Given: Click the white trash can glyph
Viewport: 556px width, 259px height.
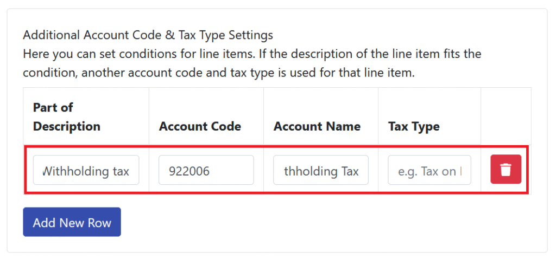Looking at the screenshot, I should (x=506, y=170).
